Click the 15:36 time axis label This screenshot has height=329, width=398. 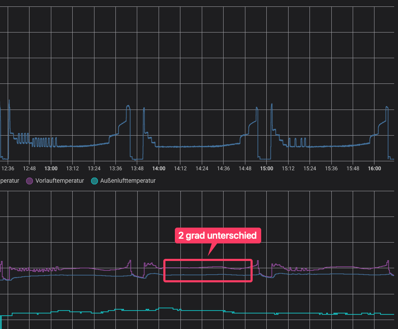(x=331, y=169)
